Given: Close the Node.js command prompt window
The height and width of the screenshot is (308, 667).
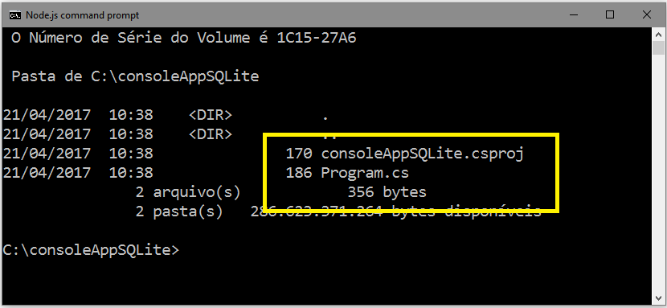Looking at the screenshot, I should [x=647, y=15].
